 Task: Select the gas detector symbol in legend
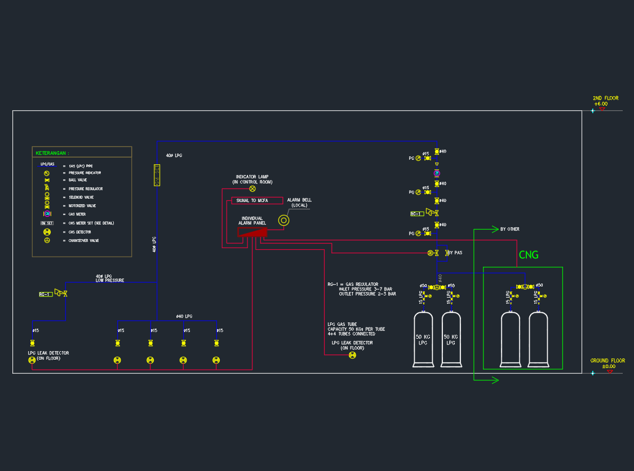[x=47, y=232]
